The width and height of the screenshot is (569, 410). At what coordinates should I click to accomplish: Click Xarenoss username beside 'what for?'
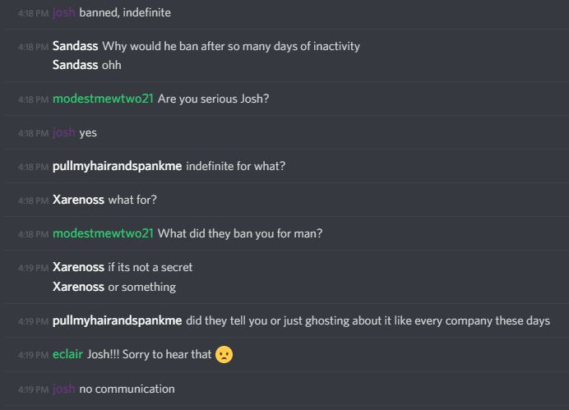[78, 200]
